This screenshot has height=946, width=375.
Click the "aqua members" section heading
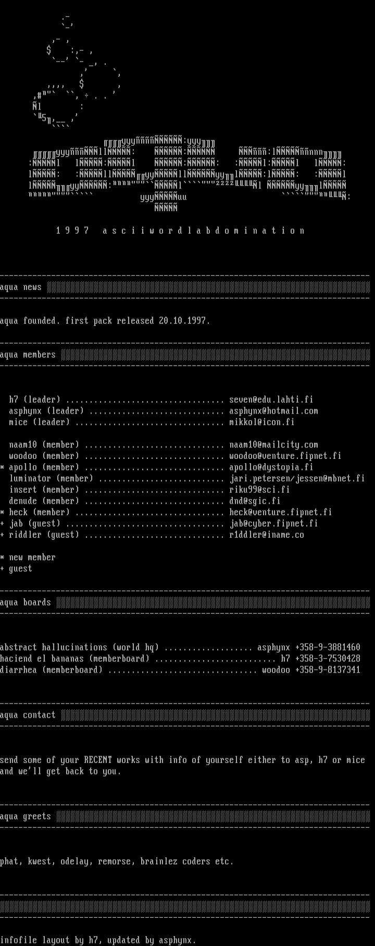tap(28, 355)
